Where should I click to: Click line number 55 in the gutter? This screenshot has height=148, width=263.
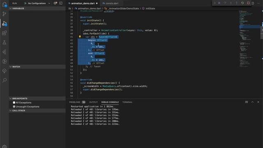click(x=72, y=83)
